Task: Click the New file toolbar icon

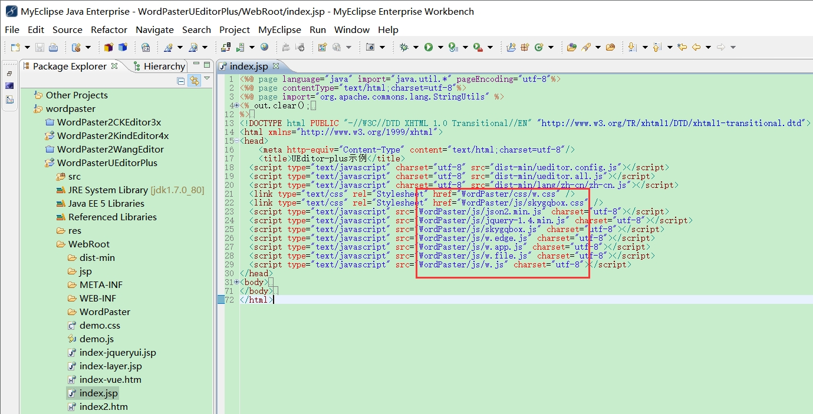Action: pos(15,47)
